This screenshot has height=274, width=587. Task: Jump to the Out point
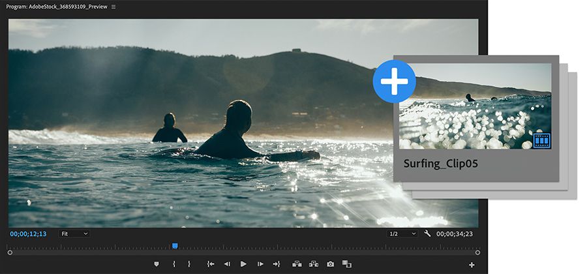coord(277,264)
